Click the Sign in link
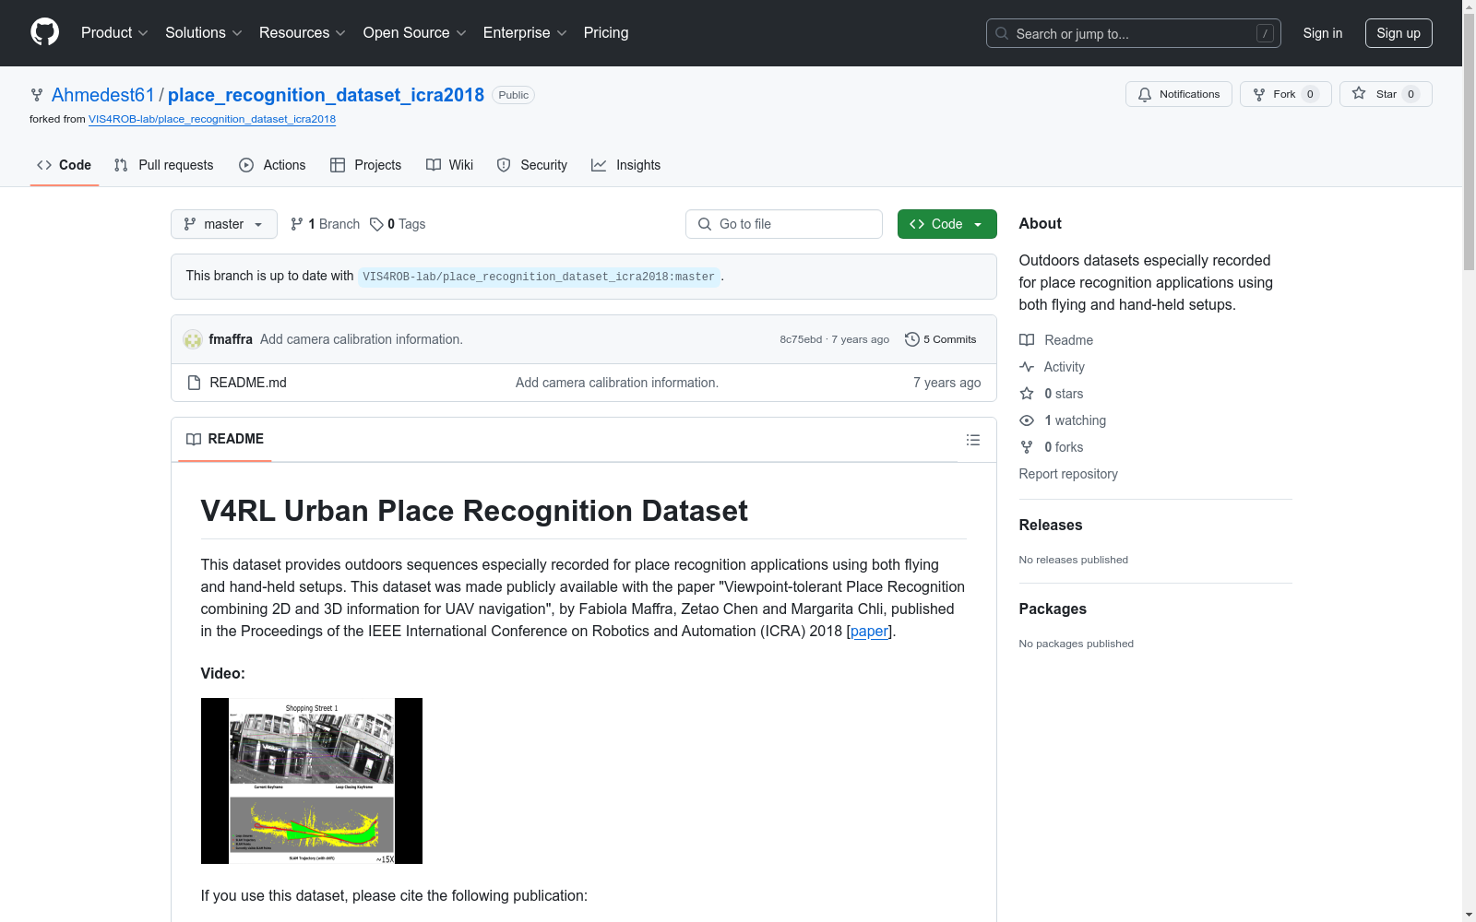 click(x=1322, y=33)
